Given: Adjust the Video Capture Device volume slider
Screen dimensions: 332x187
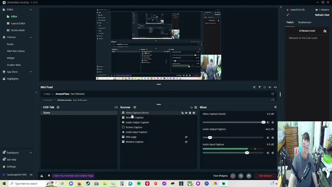Looking at the screenshot, I should pos(263,122).
